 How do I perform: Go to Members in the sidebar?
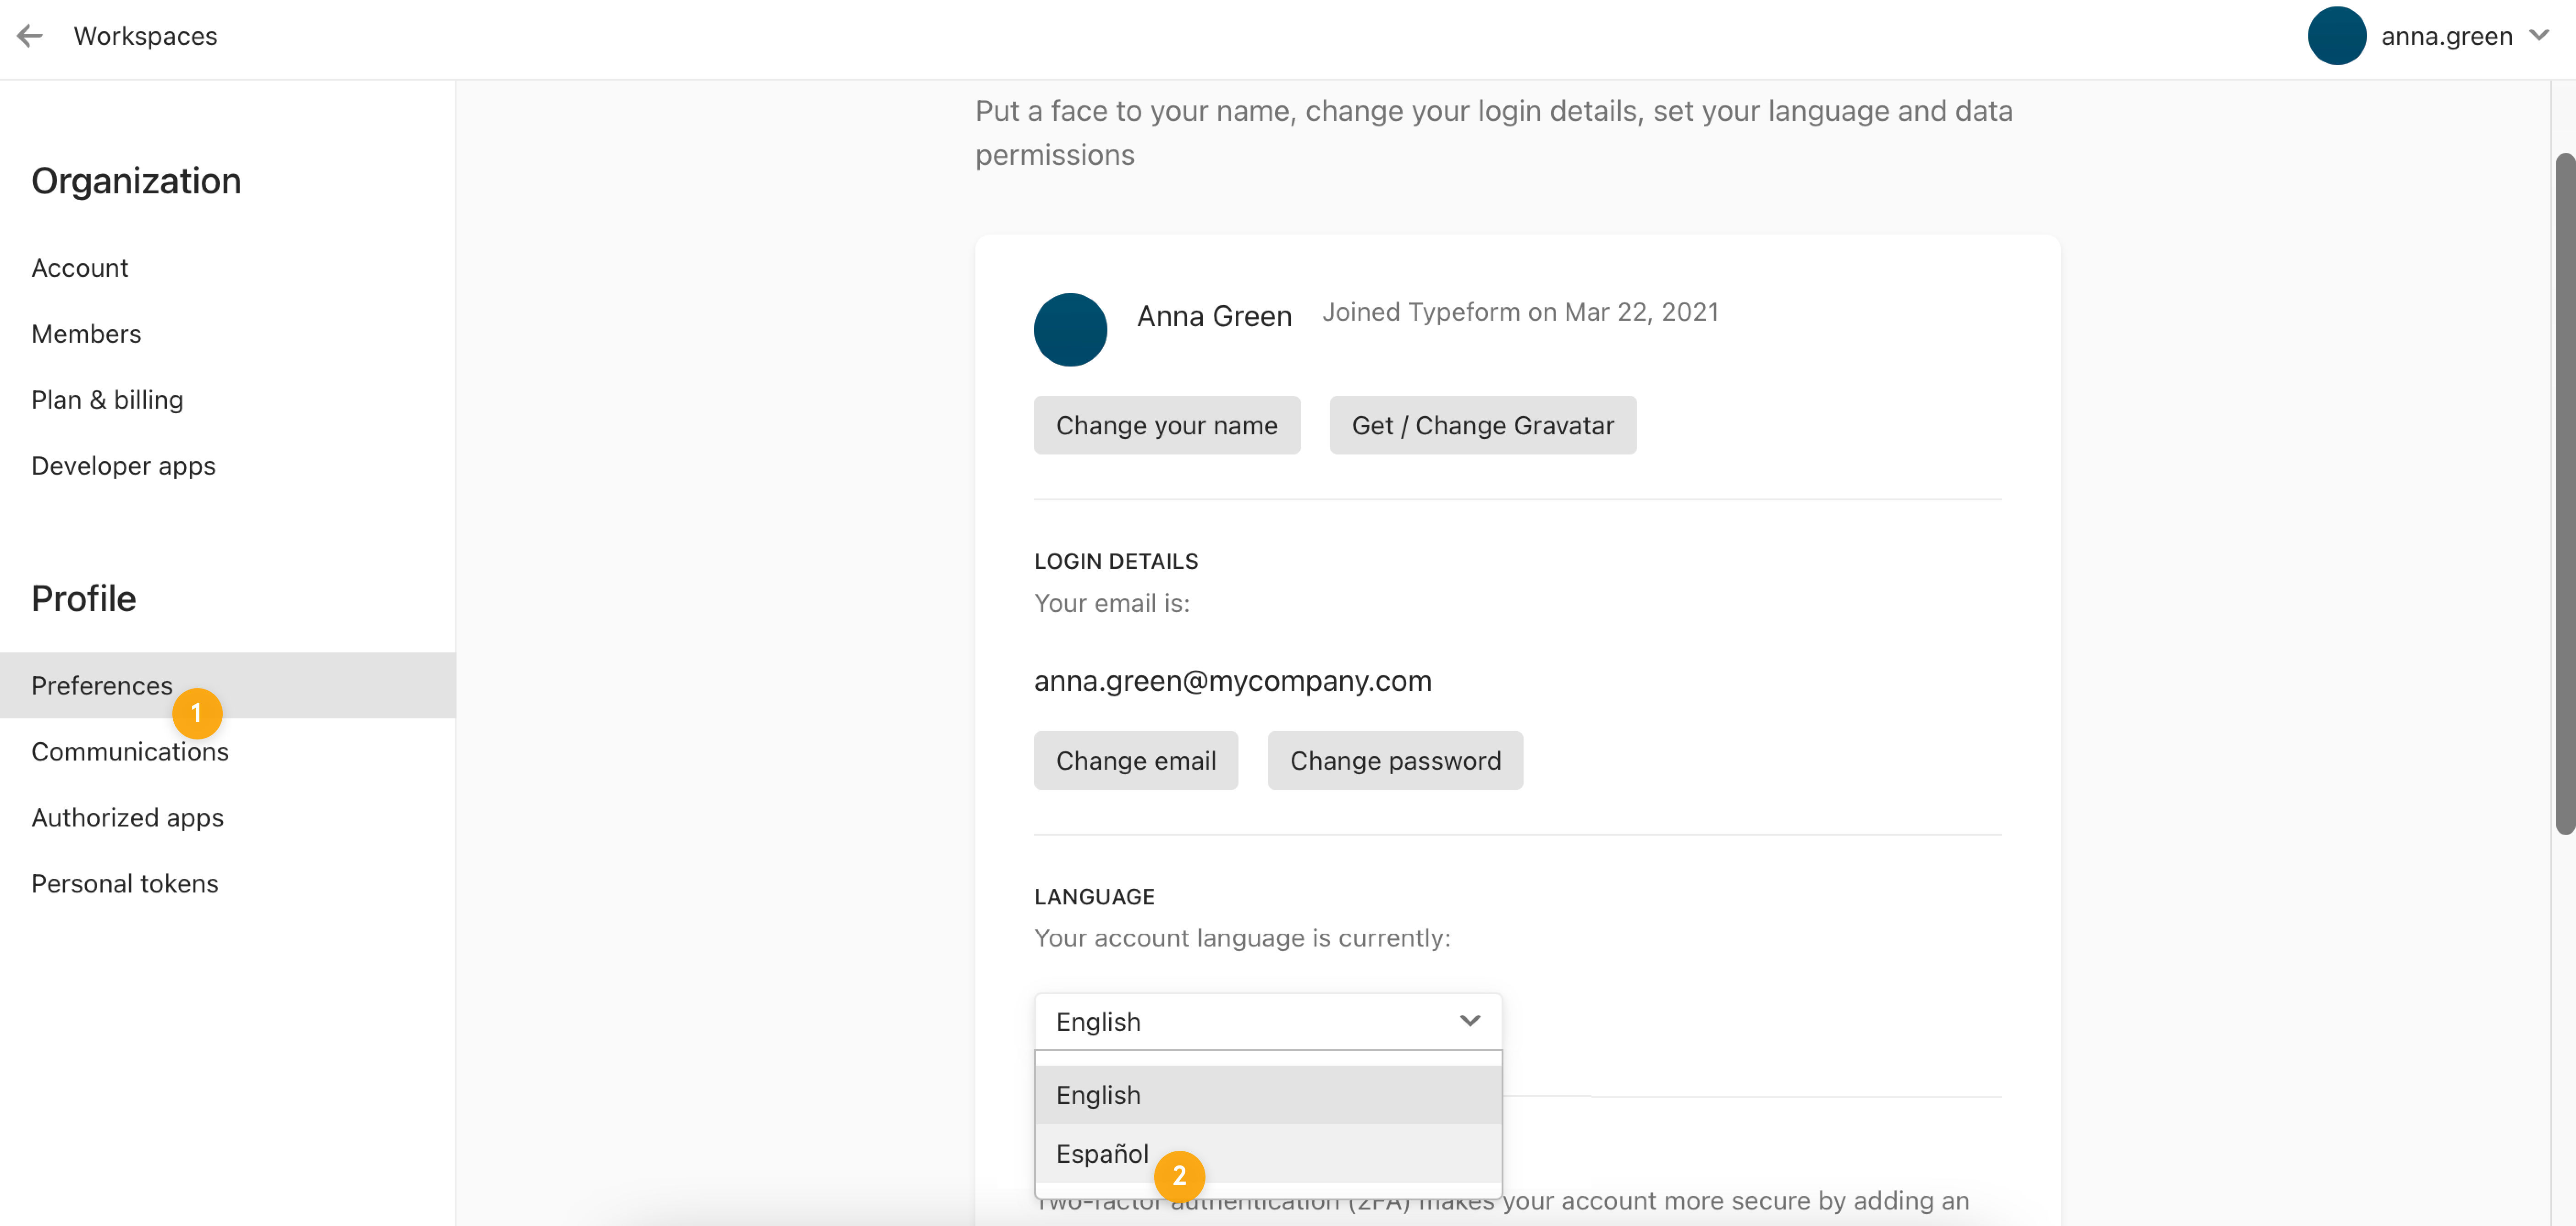point(86,334)
